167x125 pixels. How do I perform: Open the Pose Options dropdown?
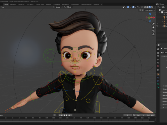(150, 10)
